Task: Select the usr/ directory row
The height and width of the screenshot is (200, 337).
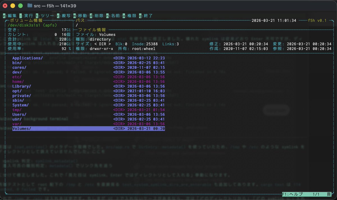Action: [x=88, y=119]
